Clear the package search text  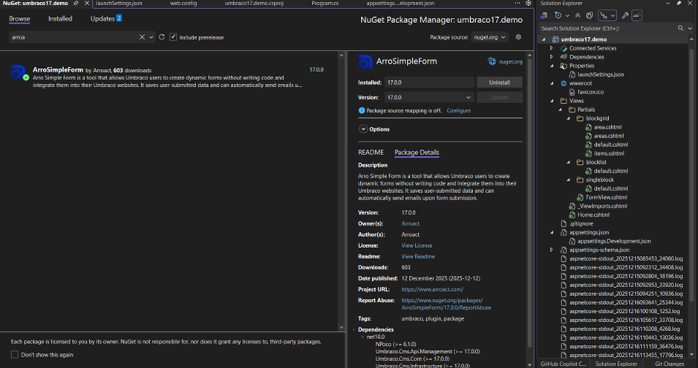[142, 37]
